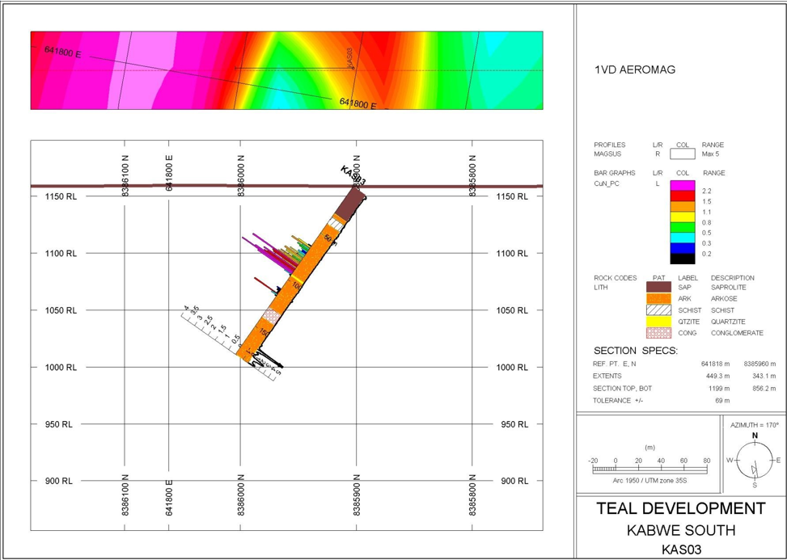Click the 'ARKOSE' description label
This screenshot has width=787, height=560.
[724, 299]
